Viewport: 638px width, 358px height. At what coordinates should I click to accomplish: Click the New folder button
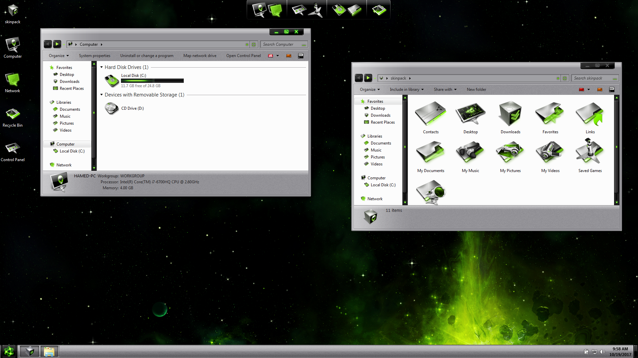pyautogui.click(x=476, y=89)
